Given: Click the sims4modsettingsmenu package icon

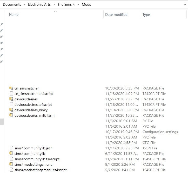Looking at the screenshot, I should coord(11,164).
